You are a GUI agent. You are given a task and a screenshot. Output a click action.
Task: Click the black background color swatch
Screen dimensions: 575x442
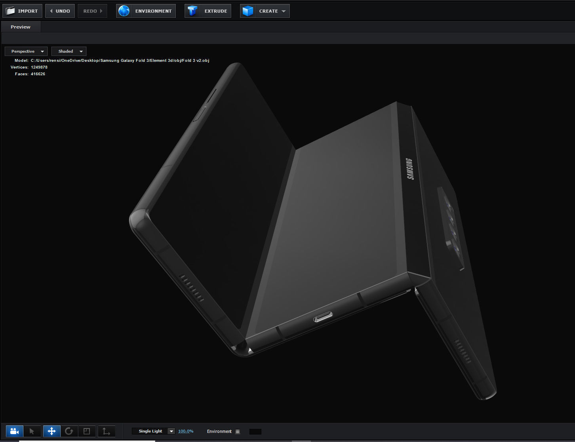[255, 431]
